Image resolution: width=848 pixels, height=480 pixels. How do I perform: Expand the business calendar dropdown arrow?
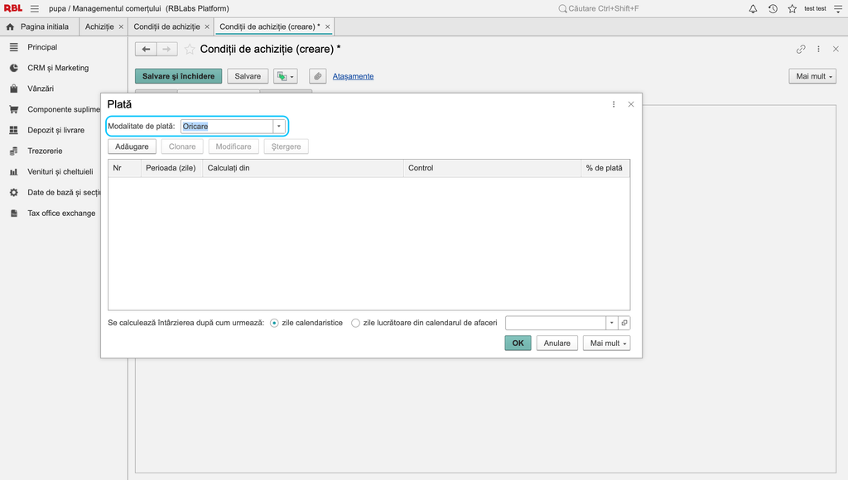coord(612,324)
